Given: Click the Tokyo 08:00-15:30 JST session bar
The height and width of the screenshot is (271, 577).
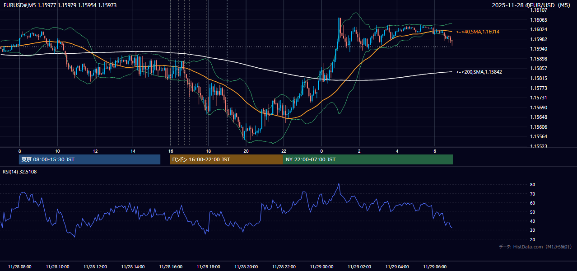Looking at the screenshot, I should tap(90, 159).
